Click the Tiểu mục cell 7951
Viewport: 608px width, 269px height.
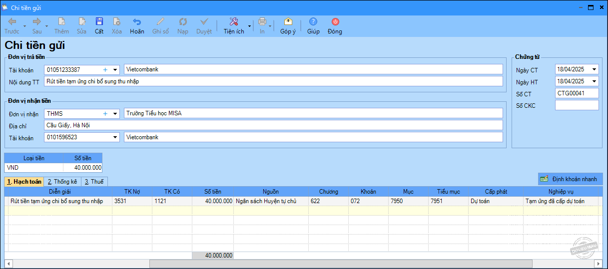coord(448,201)
